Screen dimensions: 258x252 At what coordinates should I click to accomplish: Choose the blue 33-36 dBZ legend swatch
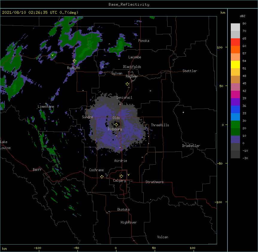tap(235, 109)
